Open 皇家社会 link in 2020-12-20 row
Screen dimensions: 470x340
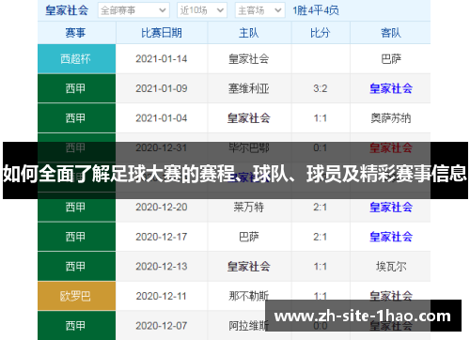[x=391, y=207]
